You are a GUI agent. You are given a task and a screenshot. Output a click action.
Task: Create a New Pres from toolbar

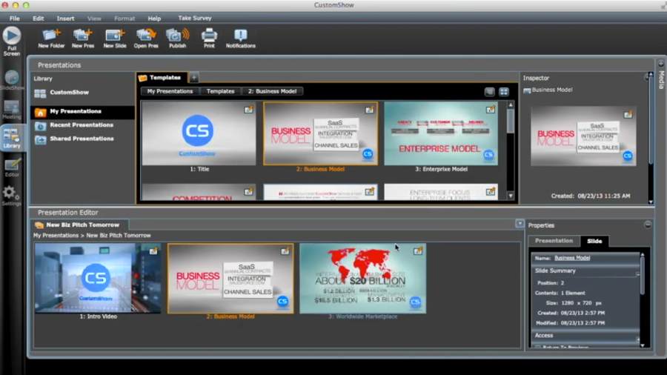pos(83,39)
